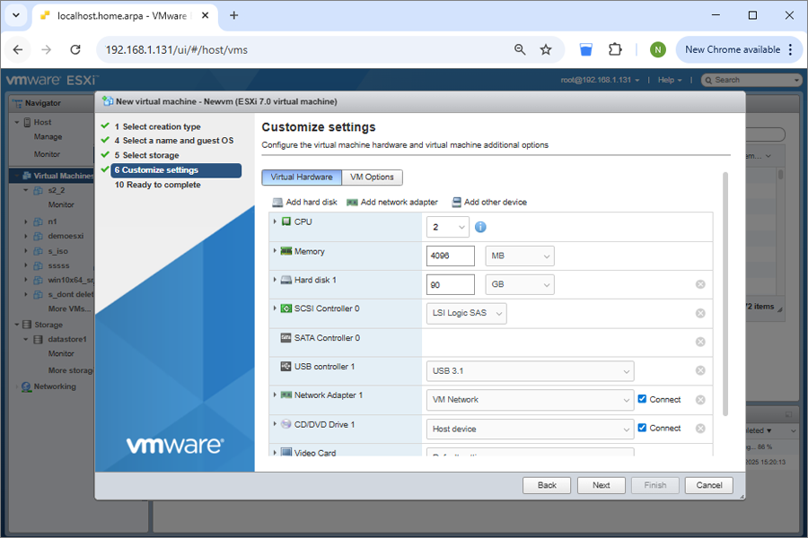Image resolution: width=808 pixels, height=538 pixels.
Task: Reload the page in Chrome
Action: coord(75,49)
